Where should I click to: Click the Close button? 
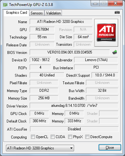(x=110, y=148)
